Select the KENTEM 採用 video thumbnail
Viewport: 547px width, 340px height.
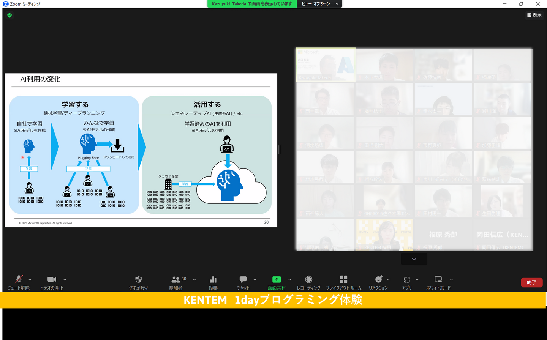click(x=385, y=235)
